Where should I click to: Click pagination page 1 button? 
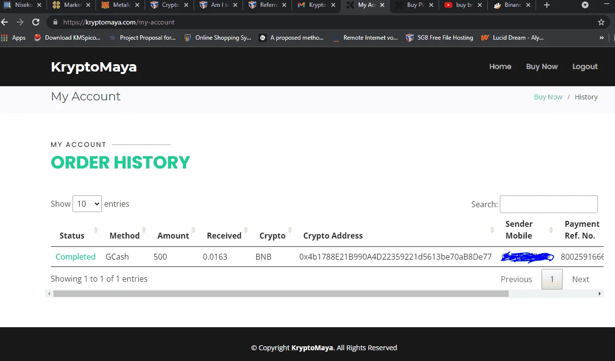(552, 279)
